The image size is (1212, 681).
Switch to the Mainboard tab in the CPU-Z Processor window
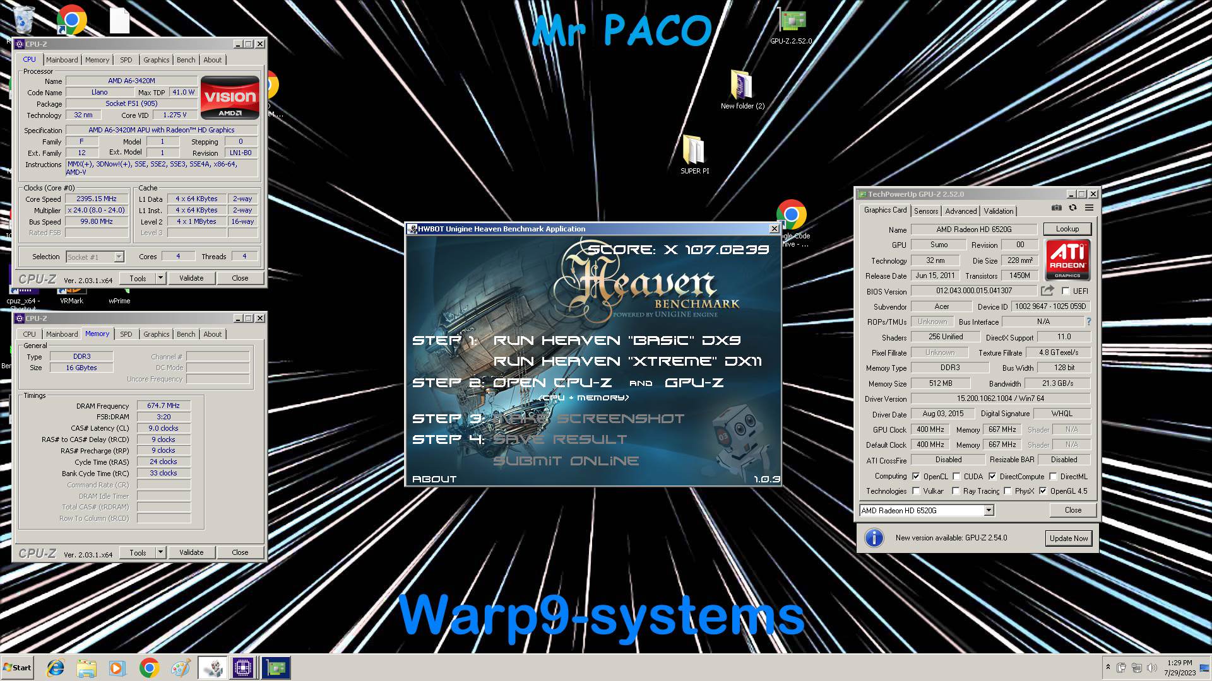click(x=62, y=60)
